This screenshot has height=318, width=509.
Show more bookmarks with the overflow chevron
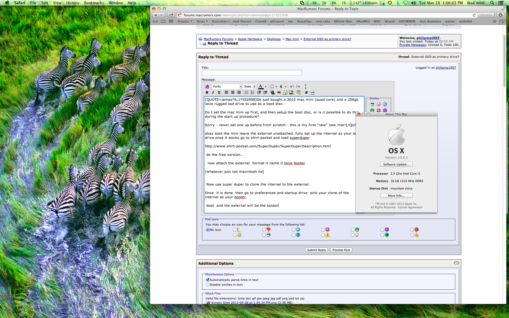coord(494,21)
